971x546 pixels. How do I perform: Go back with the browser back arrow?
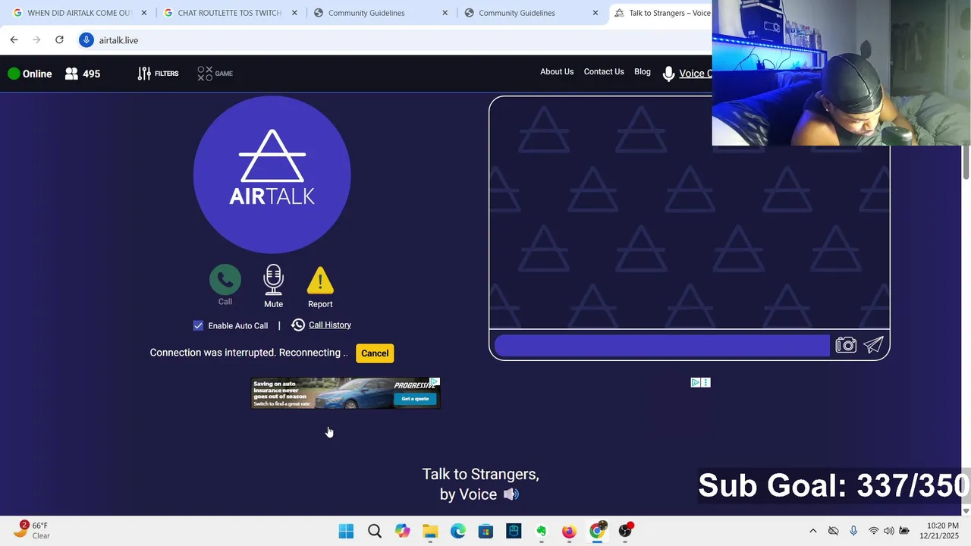coord(14,40)
